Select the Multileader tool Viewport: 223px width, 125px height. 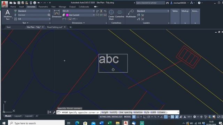(131, 14)
